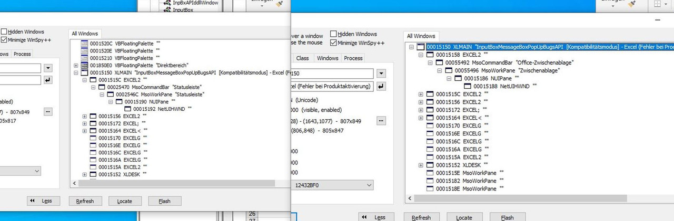Click Less button in left WinSpy window
This screenshot has height=221, width=674.
pyautogui.click(x=44, y=201)
